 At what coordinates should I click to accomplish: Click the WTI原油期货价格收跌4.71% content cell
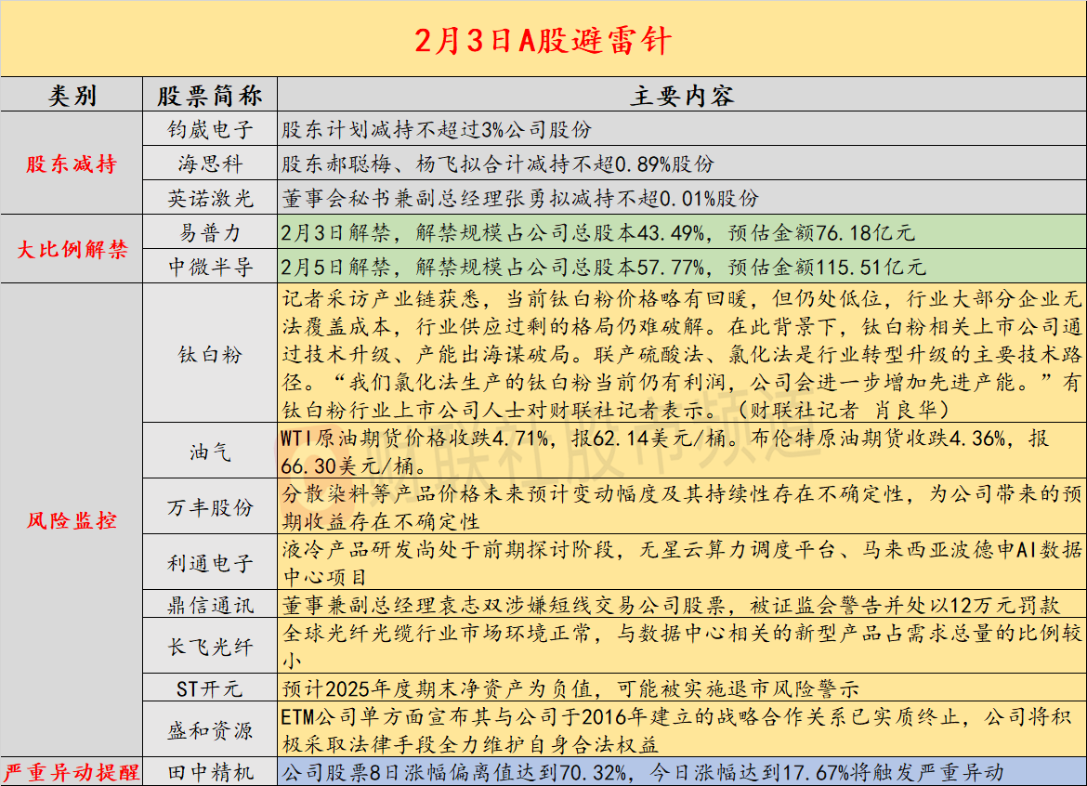[682, 452]
